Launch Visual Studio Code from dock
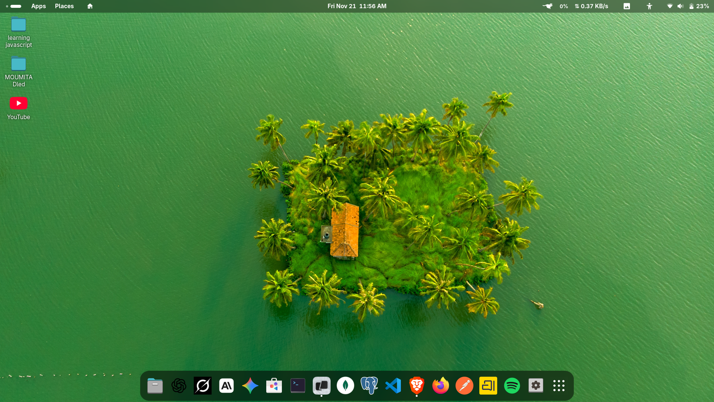The width and height of the screenshot is (714, 402). tap(393, 386)
